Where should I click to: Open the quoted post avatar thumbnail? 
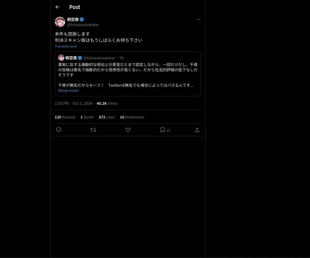[61, 58]
